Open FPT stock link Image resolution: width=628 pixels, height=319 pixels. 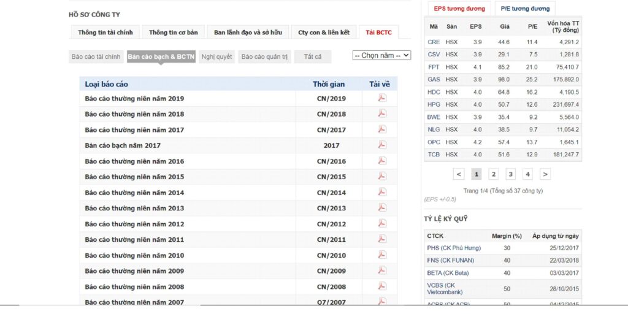(434, 67)
